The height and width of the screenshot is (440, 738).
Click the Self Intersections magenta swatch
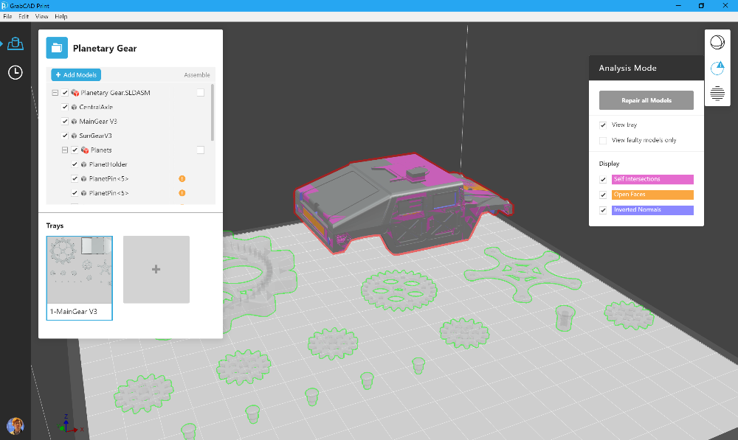coord(652,179)
